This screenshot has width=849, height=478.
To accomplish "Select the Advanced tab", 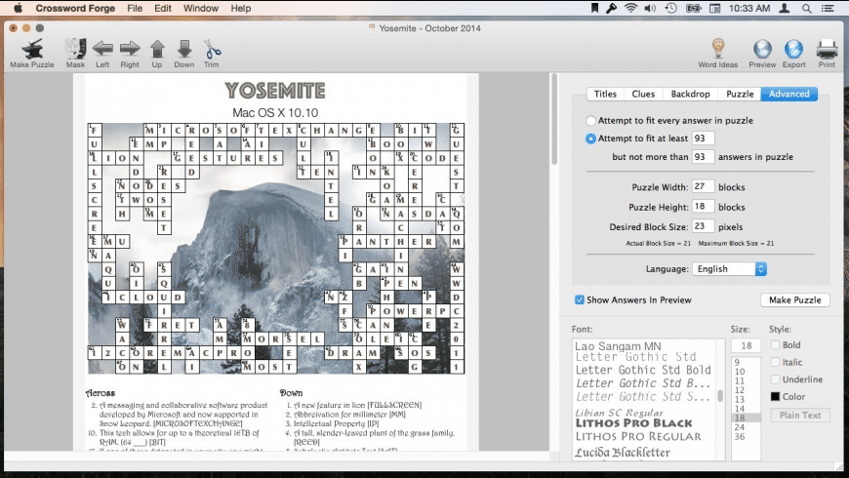I will click(x=788, y=94).
